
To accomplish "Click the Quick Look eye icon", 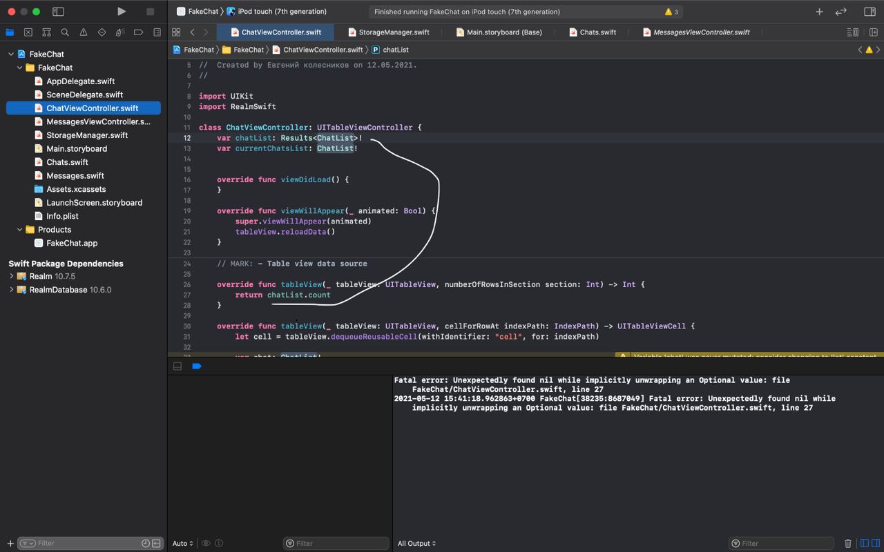I will (206, 544).
